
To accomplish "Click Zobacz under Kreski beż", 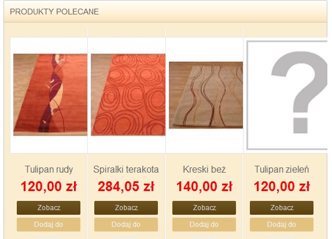I will (204, 208).
